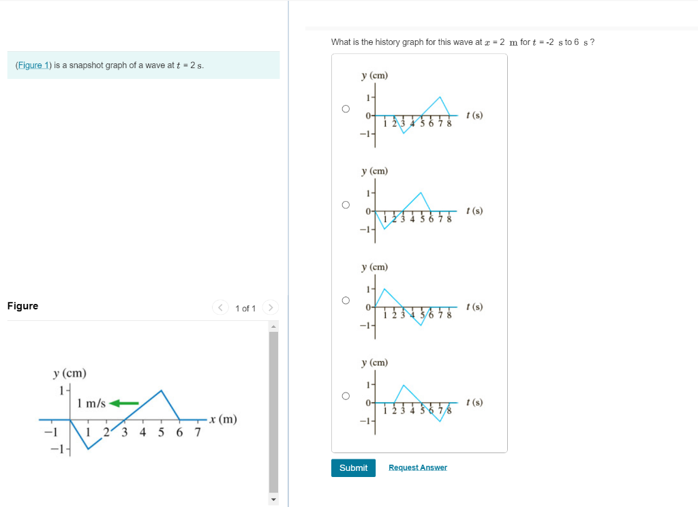Image resolution: width=698 pixels, height=507 pixels.
Task: Click the scrollbar down arrow
Action: [273, 499]
